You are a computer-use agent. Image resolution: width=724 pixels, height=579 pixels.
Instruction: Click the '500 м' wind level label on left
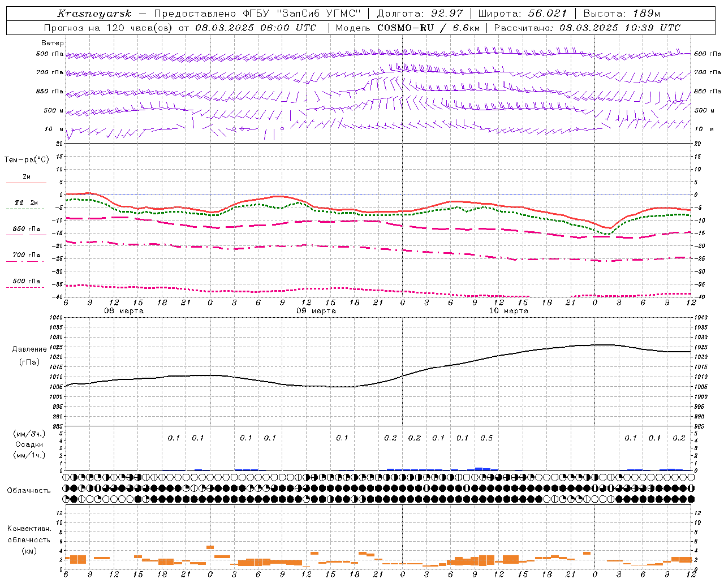pos(54,110)
